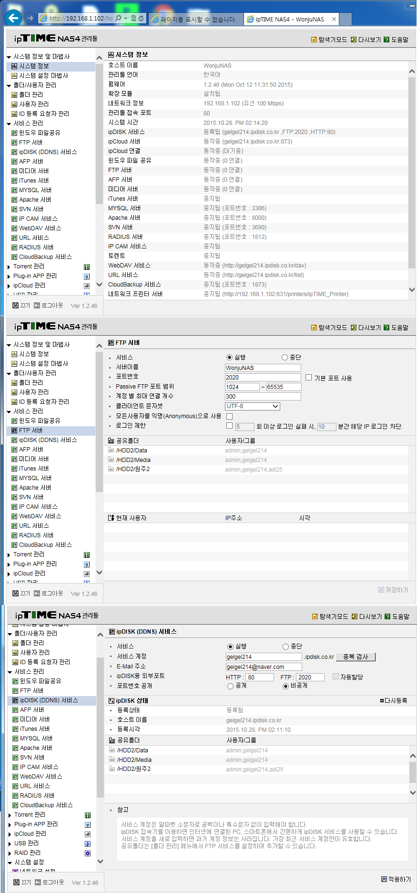The image size is (417, 893).
Task: Click the 로그아웃 icon below the FTP 서버 settings panel
Action: [37, 593]
